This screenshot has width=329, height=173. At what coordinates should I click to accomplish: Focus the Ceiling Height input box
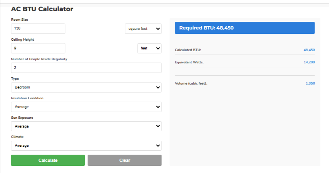[x=38, y=48]
